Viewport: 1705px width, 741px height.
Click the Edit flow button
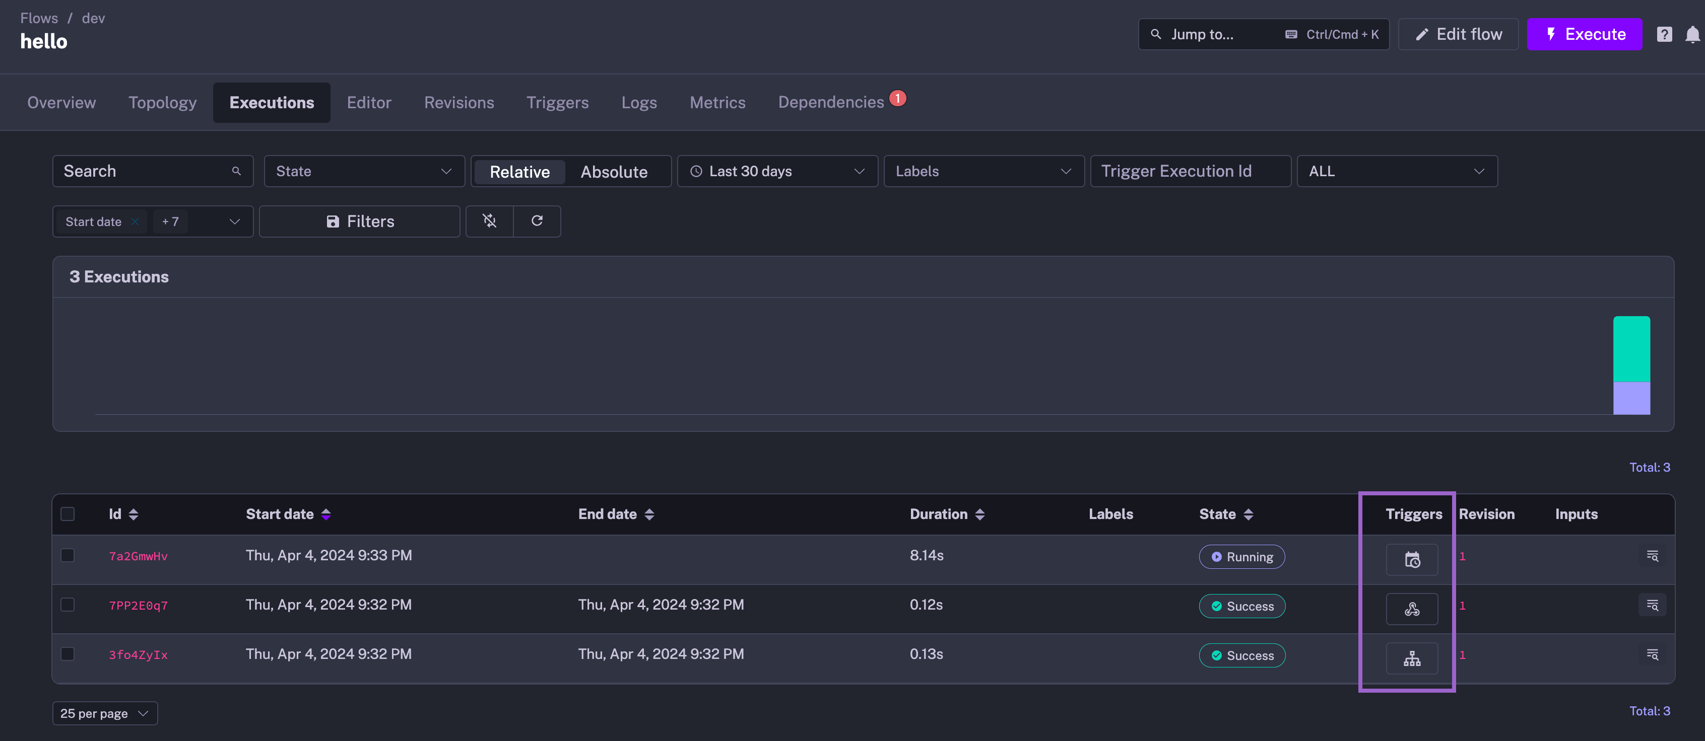pos(1458,34)
